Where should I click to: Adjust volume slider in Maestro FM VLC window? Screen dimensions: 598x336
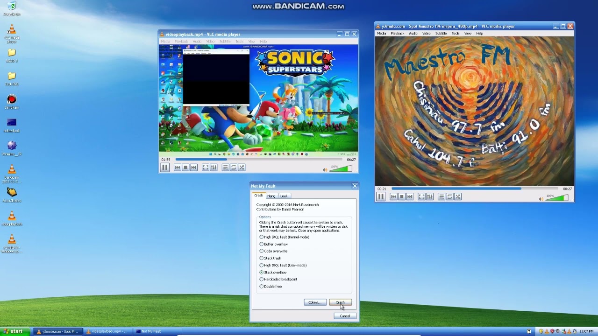click(557, 198)
